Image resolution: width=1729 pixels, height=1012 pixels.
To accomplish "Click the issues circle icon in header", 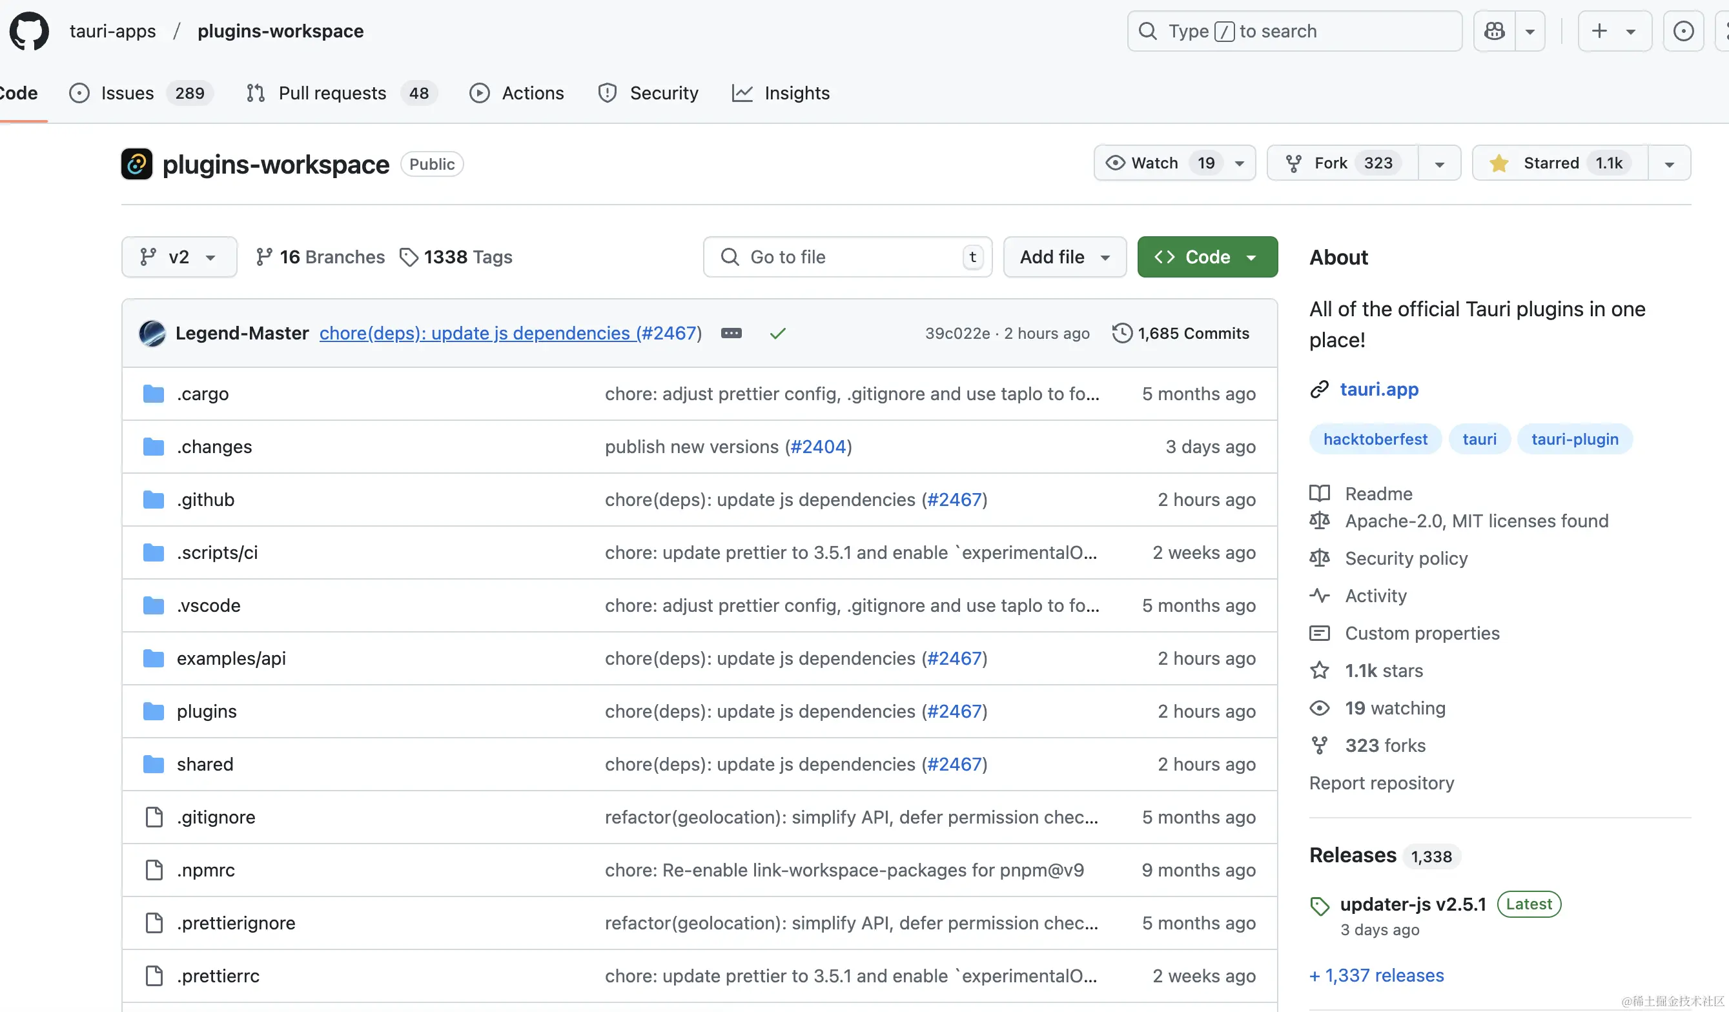I will click(1683, 31).
